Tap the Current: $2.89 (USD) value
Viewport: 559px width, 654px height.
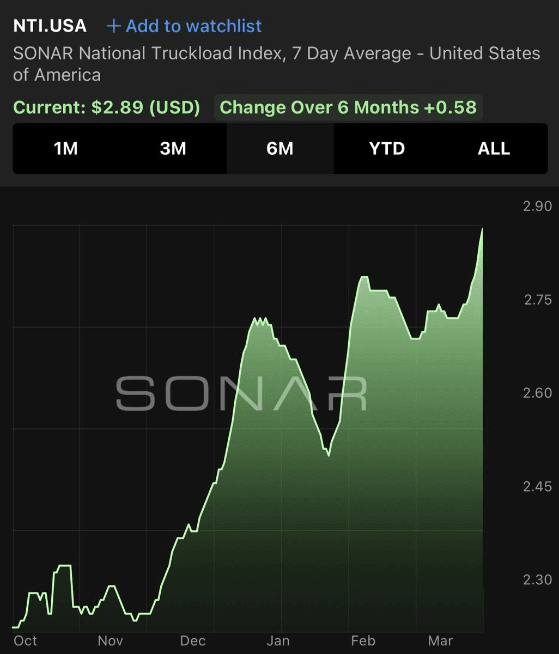[x=107, y=107]
